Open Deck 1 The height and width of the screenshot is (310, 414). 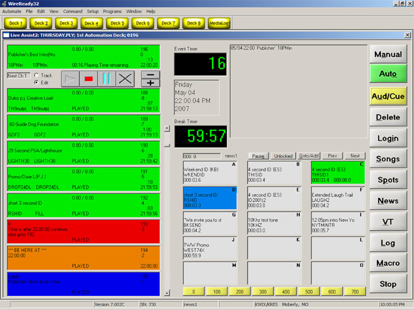click(15, 23)
